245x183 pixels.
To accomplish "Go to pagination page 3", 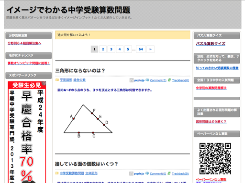I will click(111, 49).
